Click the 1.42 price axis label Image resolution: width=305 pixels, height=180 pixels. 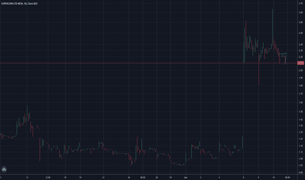300,119
